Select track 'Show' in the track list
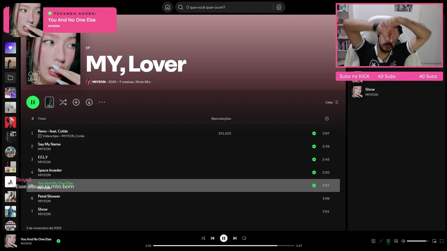The image size is (447, 251). pyautogui.click(x=43, y=209)
